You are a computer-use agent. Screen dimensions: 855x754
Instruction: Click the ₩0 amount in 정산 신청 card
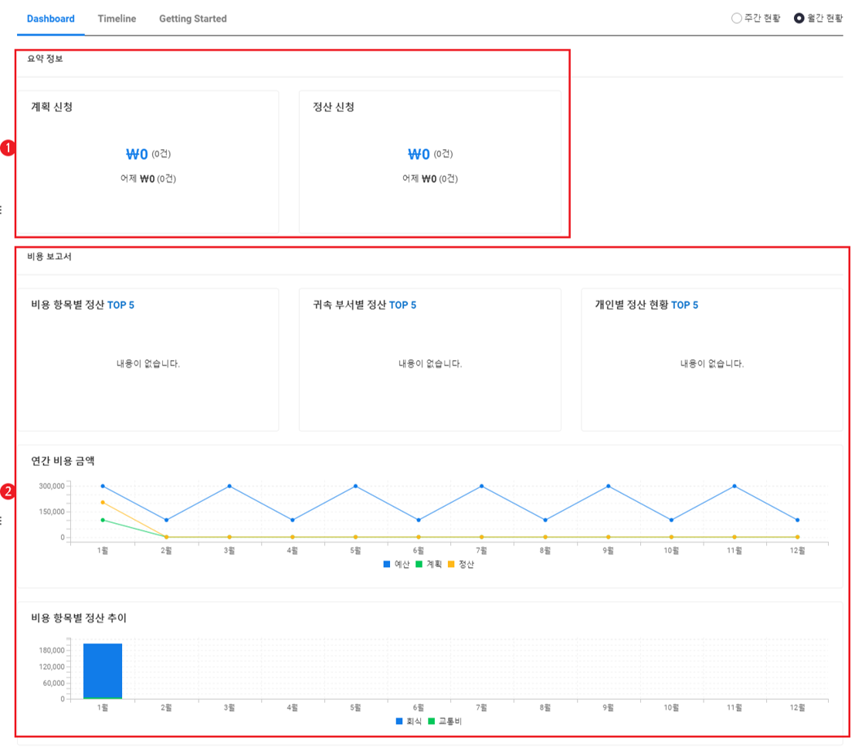pyautogui.click(x=419, y=155)
